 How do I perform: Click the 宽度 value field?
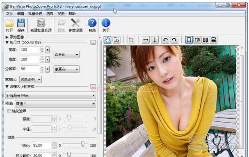click(29, 50)
